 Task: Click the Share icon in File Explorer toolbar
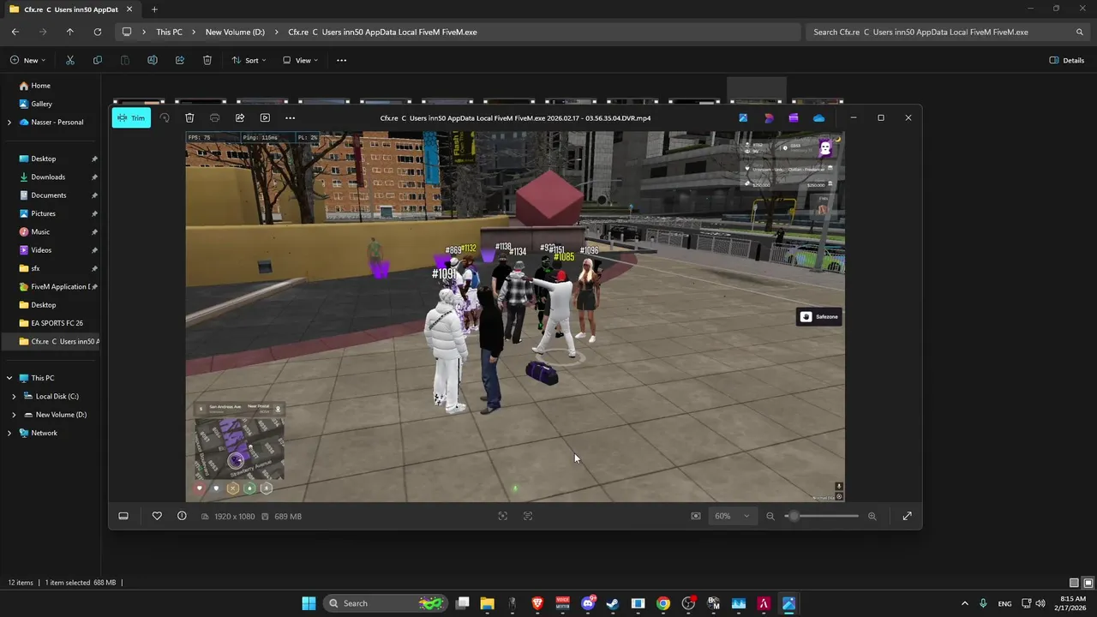(180, 60)
